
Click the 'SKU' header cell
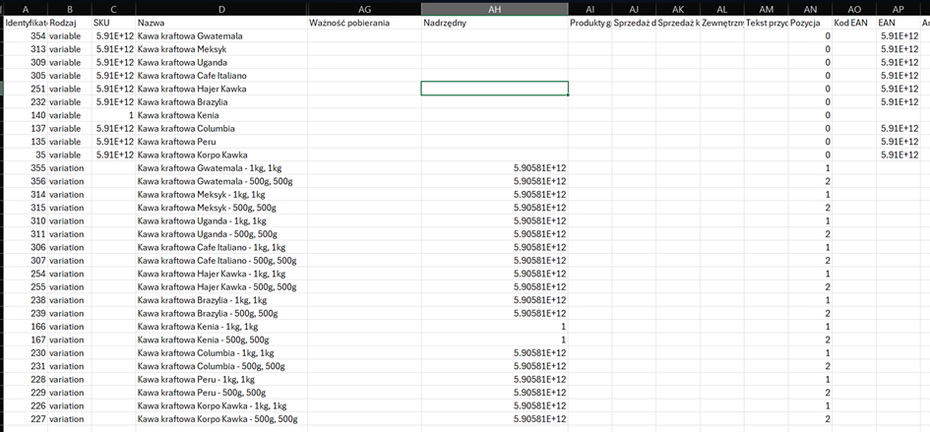[114, 23]
